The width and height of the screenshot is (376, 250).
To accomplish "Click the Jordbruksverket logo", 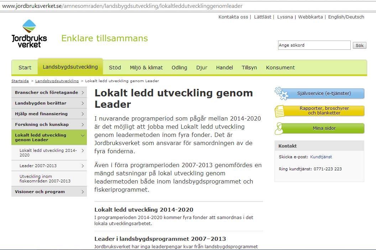I will click(x=29, y=33).
